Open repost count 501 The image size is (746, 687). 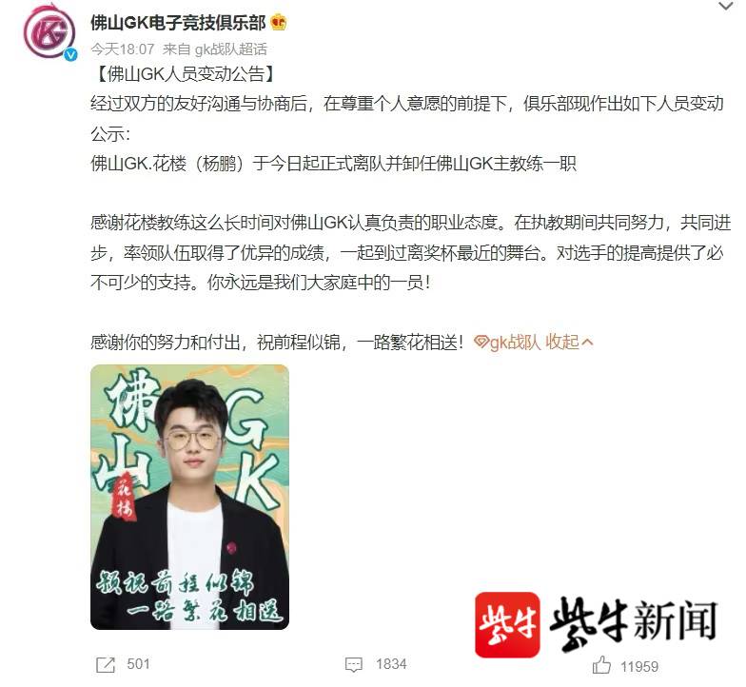tap(139, 664)
